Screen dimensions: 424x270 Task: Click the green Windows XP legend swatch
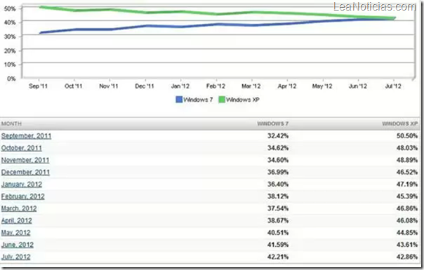[222, 100]
